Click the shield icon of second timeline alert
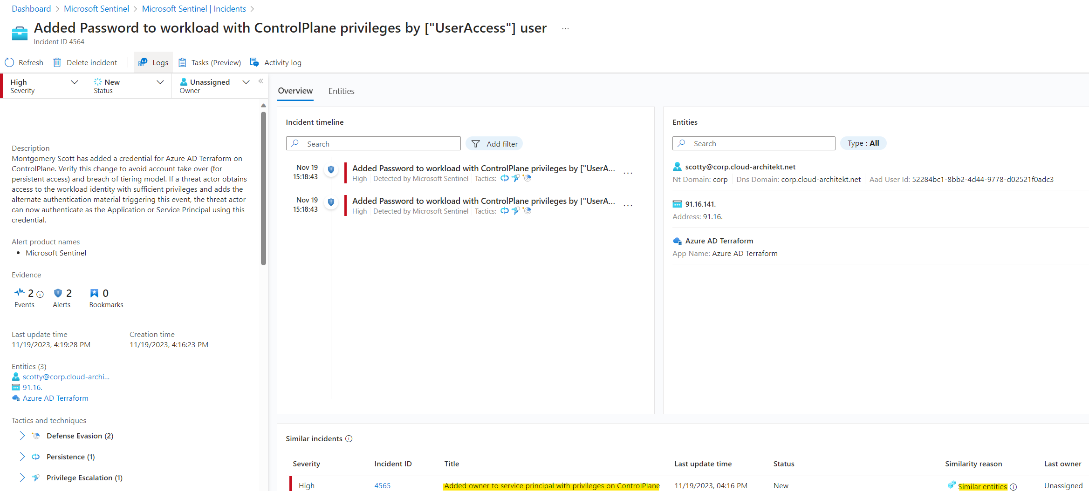This screenshot has width=1089, height=491. pyautogui.click(x=331, y=202)
